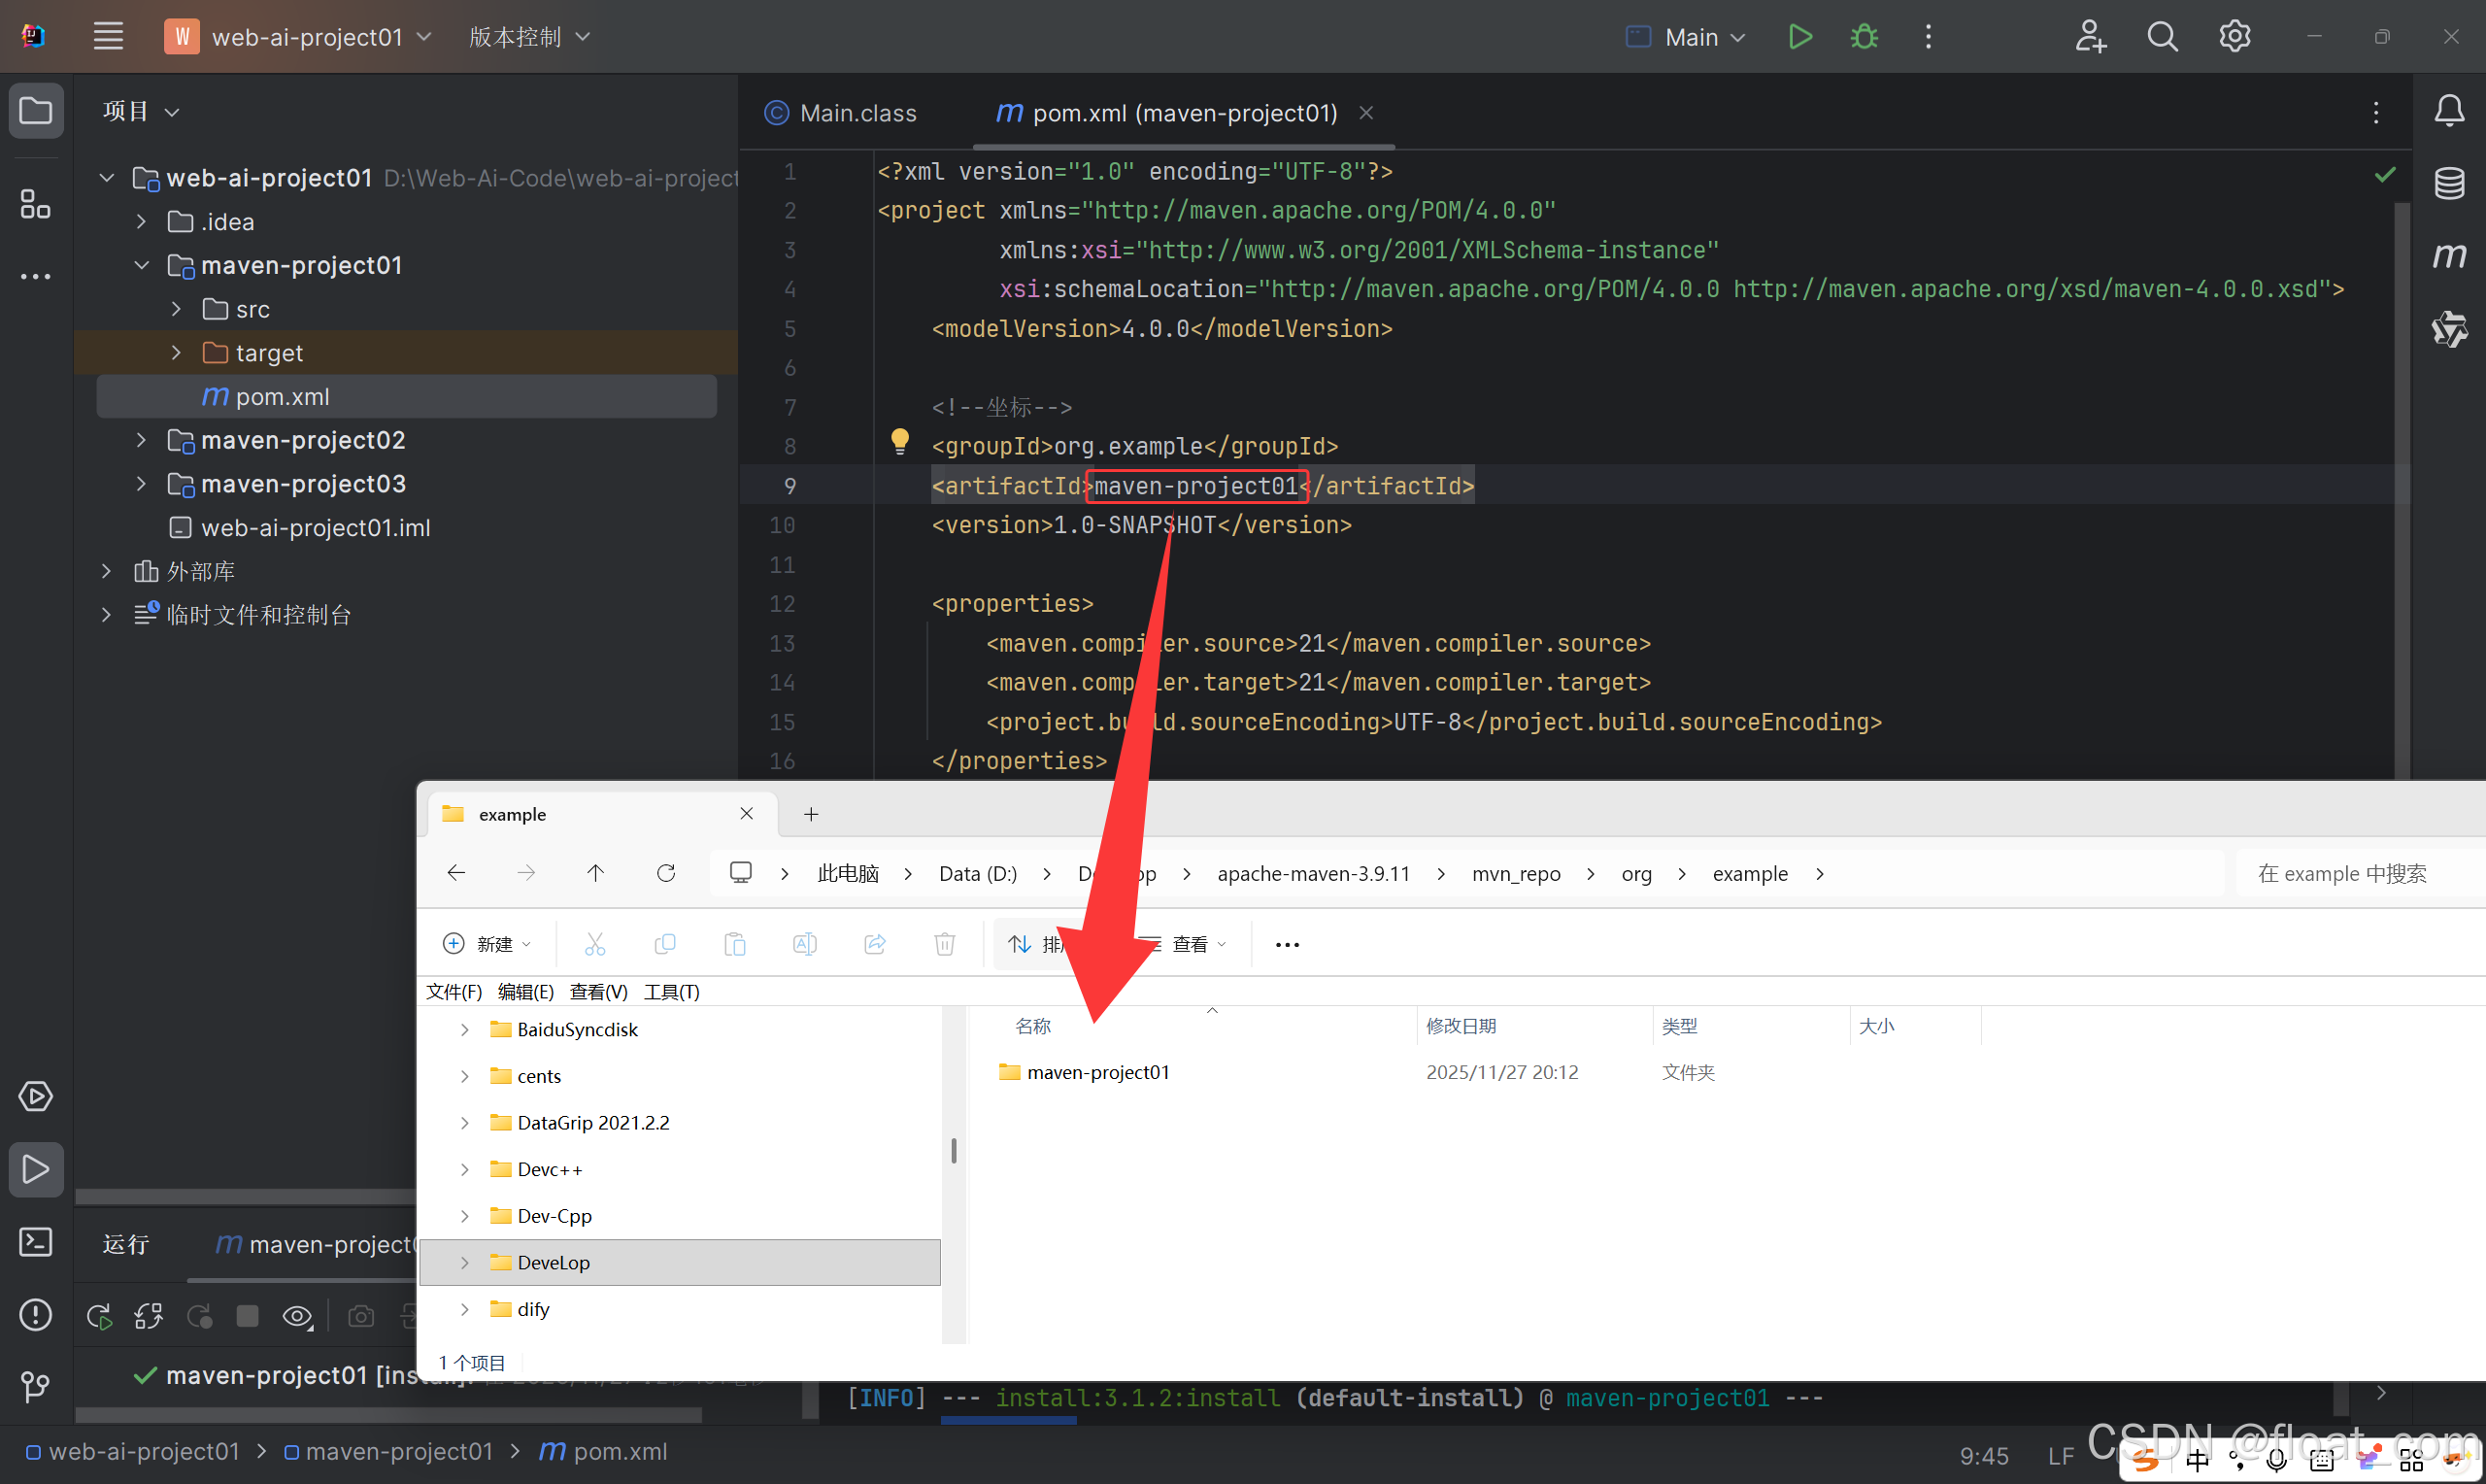Open the Terminal tool window

tap(36, 1242)
